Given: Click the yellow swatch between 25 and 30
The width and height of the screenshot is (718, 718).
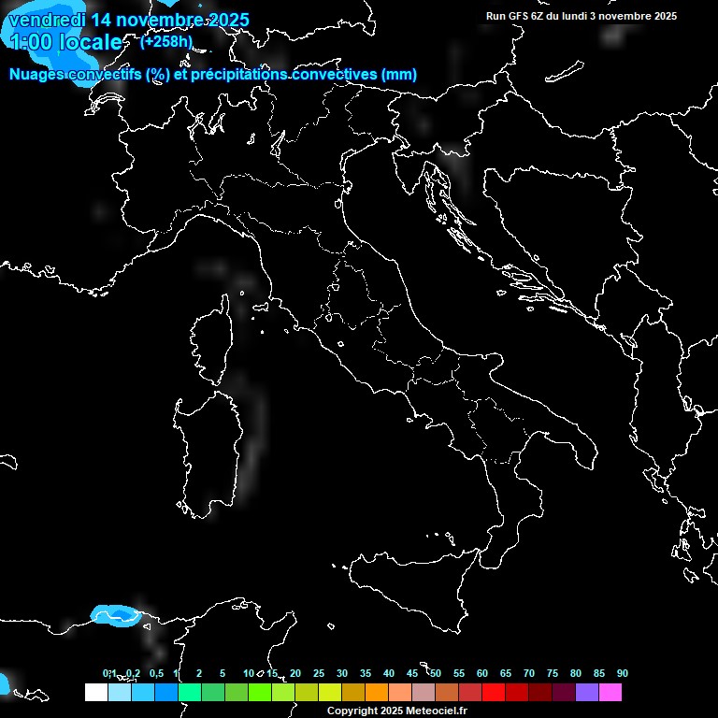Looking at the screenshot, I should point(330,692).
